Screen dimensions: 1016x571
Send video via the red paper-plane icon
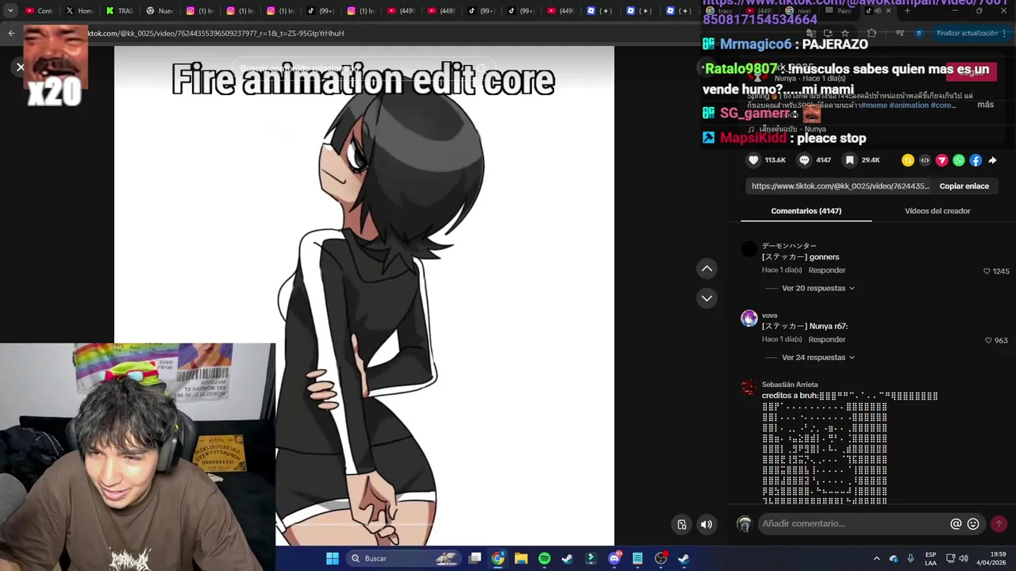pos(942,160)
